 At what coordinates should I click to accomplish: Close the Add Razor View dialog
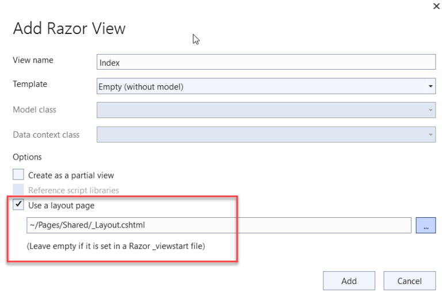[x=436, y=6]
